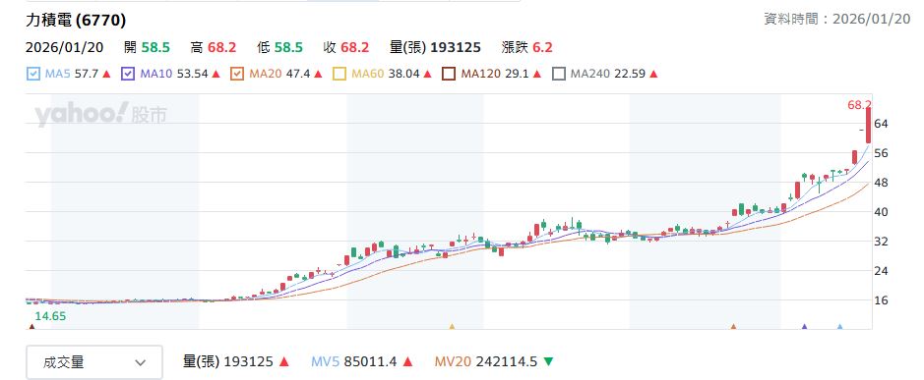Click the 68.2 high label on the chart

[859, 105]
